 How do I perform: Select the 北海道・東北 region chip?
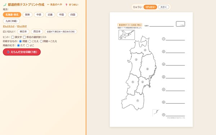pyautogui.click(x=12, y=15)
